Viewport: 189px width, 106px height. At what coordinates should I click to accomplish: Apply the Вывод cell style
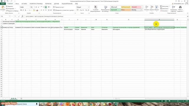136,10
